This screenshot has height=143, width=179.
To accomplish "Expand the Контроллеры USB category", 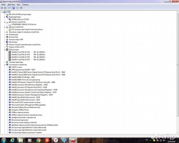I will [x=5, y=39].
